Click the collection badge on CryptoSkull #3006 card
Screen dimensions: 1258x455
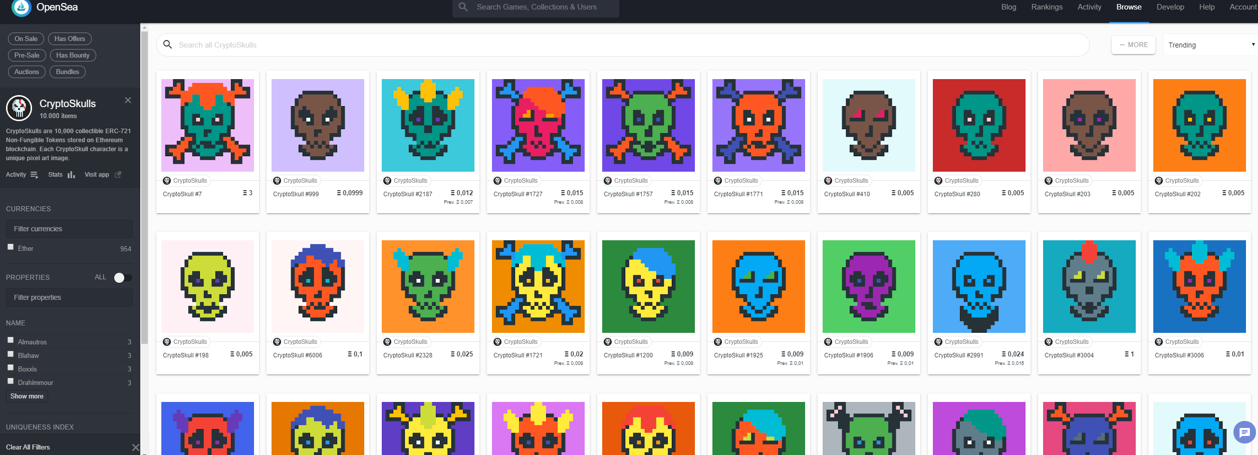(x=1177, y=342)
